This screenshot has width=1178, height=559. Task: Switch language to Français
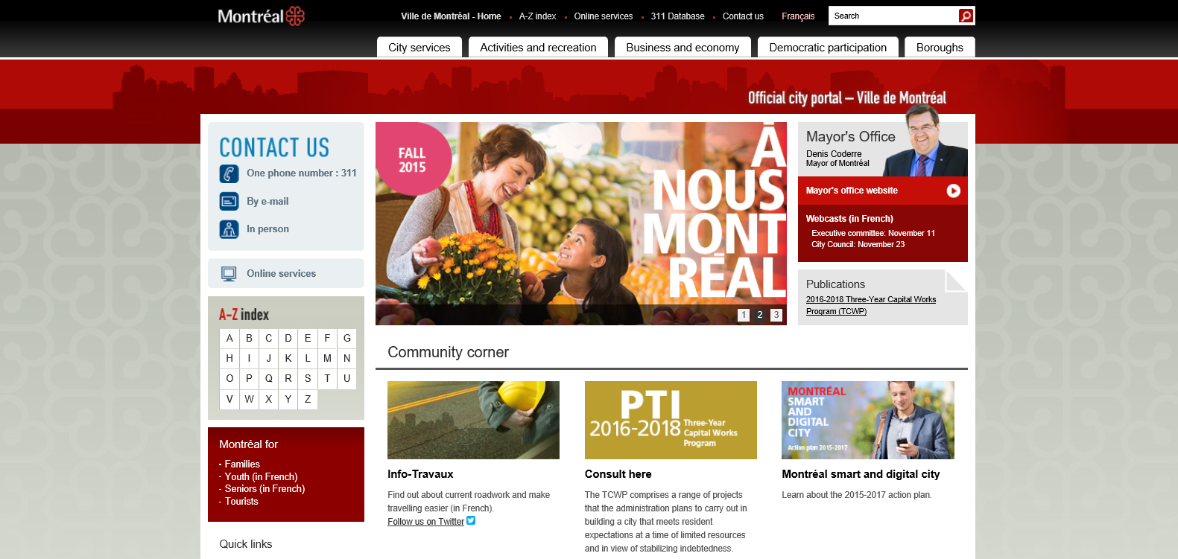pos(798,16)
